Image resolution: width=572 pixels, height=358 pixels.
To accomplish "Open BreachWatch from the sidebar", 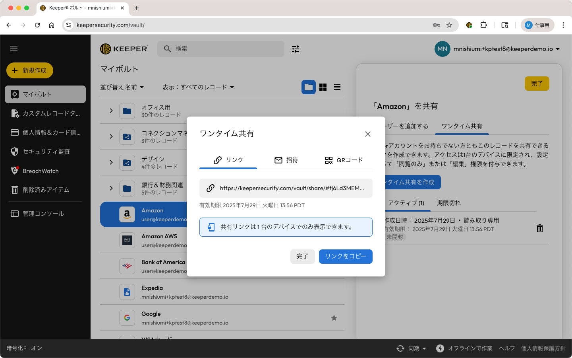I will [41, 171].
